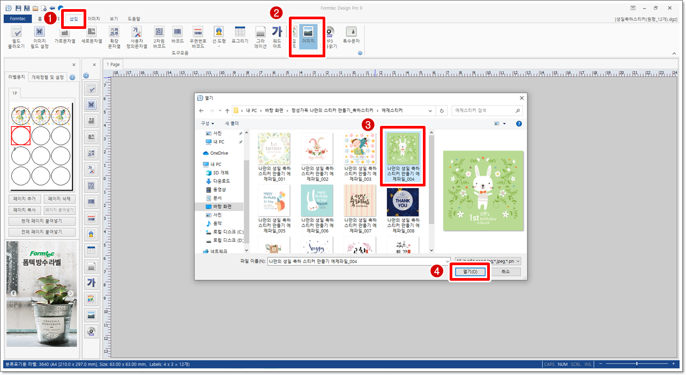Click the 예제스티커 검색 search box
The height and width of the screenshot is (375, 686).
487,110
